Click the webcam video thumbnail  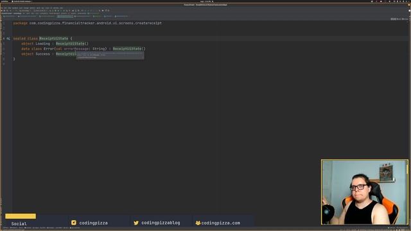pyautogui.click(x=365, y=192)
